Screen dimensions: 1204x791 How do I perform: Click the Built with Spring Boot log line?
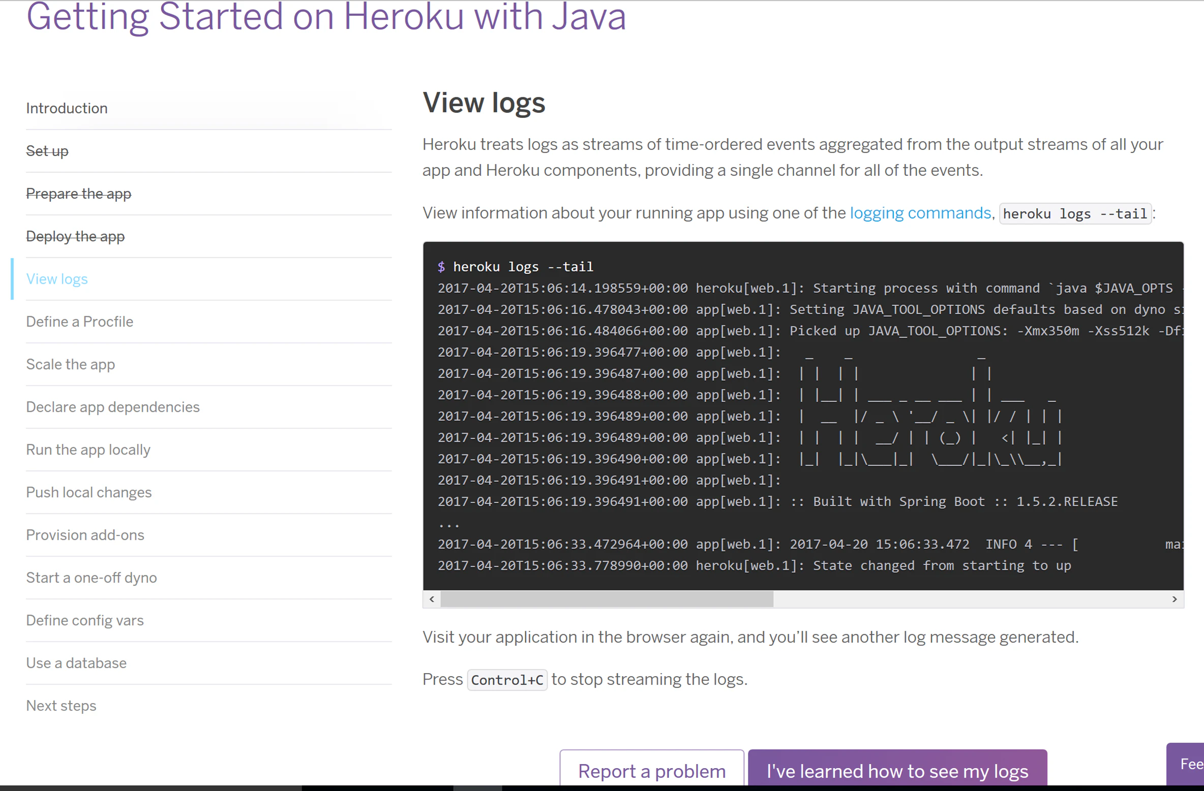tap(778, 502)
